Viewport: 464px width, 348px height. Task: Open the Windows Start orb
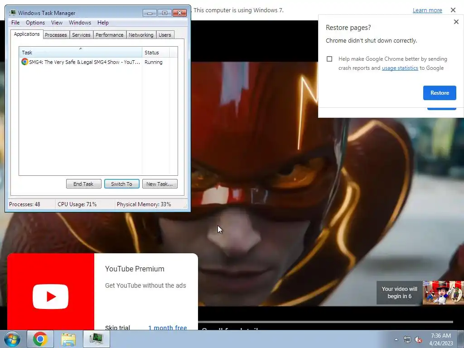coord(12,339)
